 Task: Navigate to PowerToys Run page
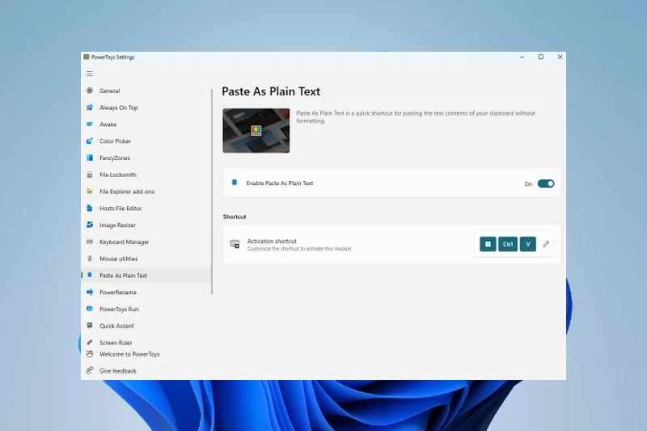(x=146, y=310)
